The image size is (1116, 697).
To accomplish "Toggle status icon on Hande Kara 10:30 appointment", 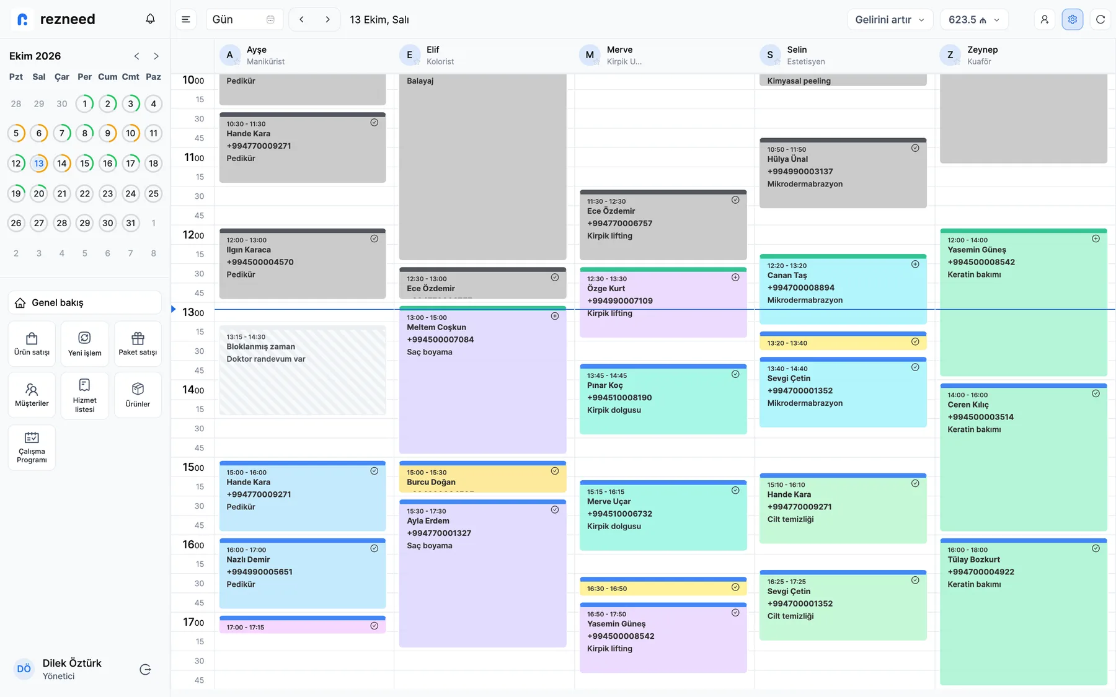I will [374, 123].
